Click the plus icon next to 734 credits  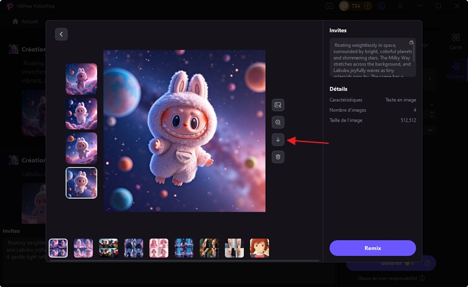pyautogui.click(x=368, y=6)
